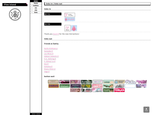Jump to links in anchor in header
The image size is (153, 115).
click(49, 4)
